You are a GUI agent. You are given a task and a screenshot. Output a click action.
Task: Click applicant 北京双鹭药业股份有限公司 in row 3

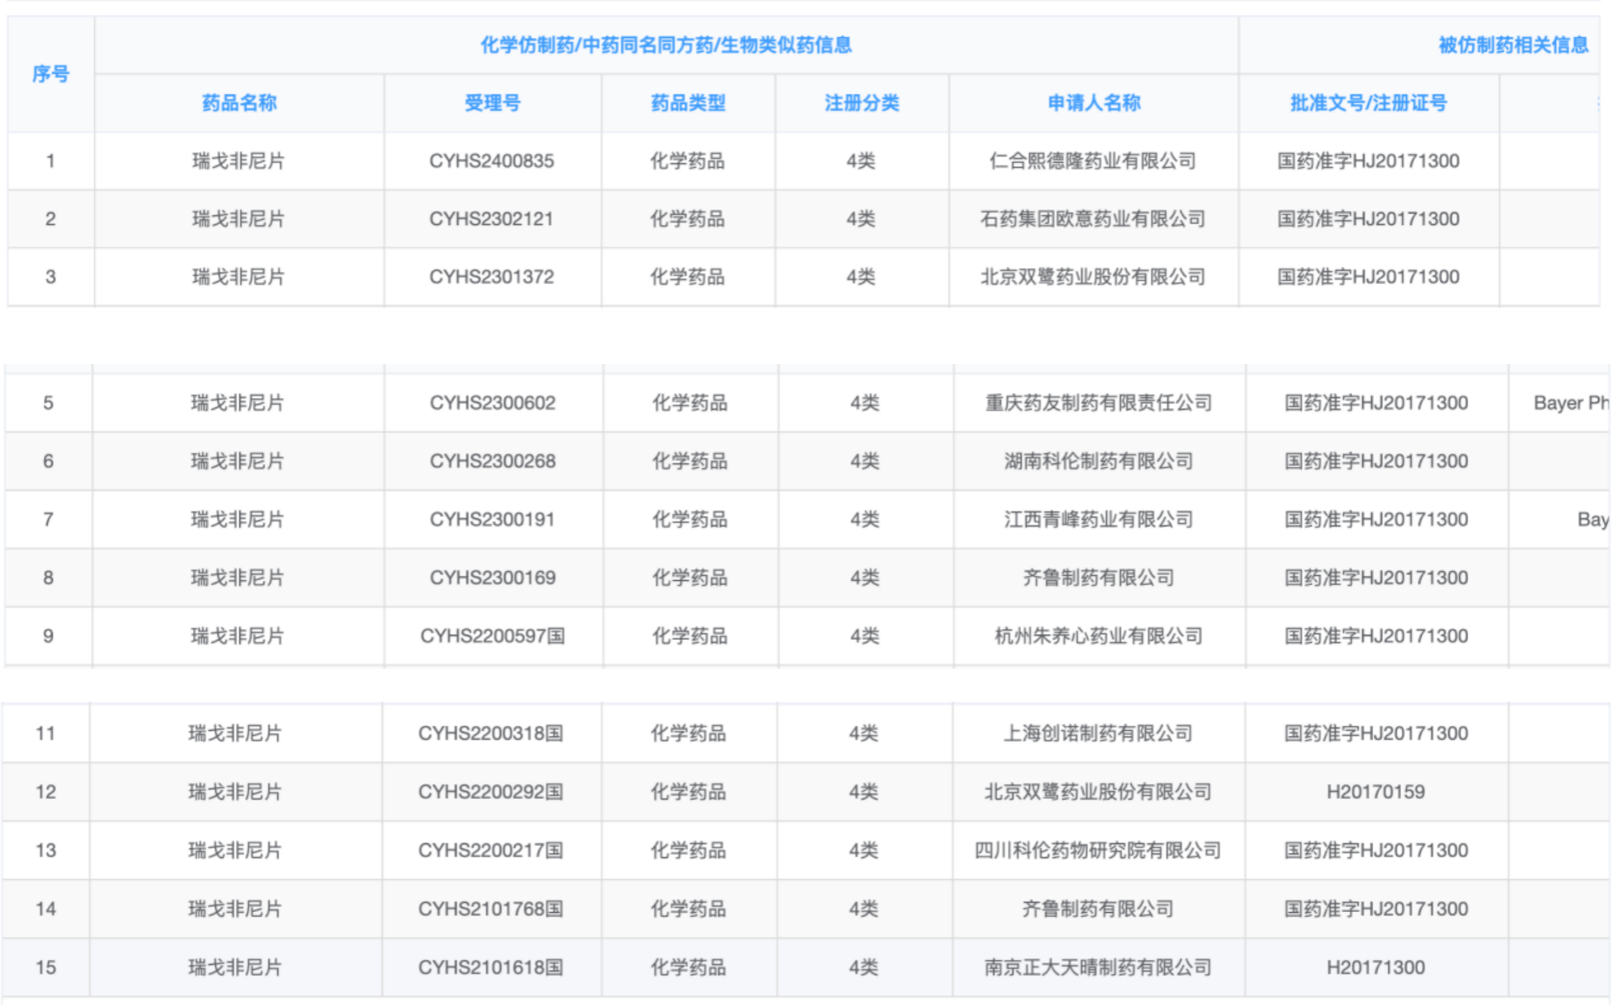1093,277
